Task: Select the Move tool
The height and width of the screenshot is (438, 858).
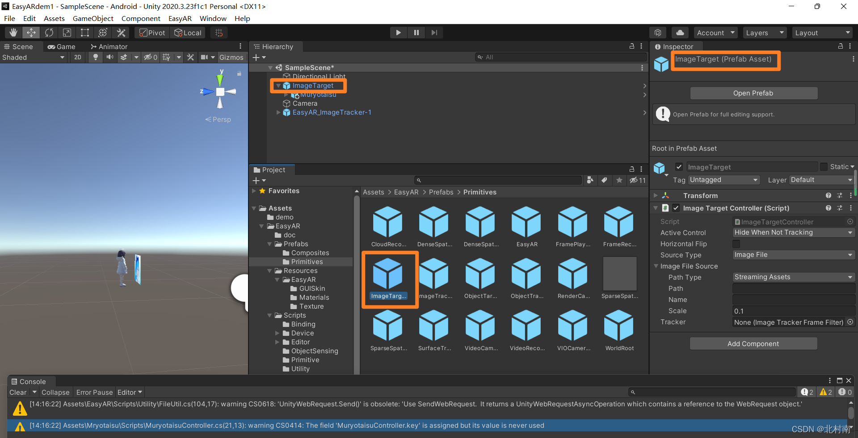Action: 31,33
